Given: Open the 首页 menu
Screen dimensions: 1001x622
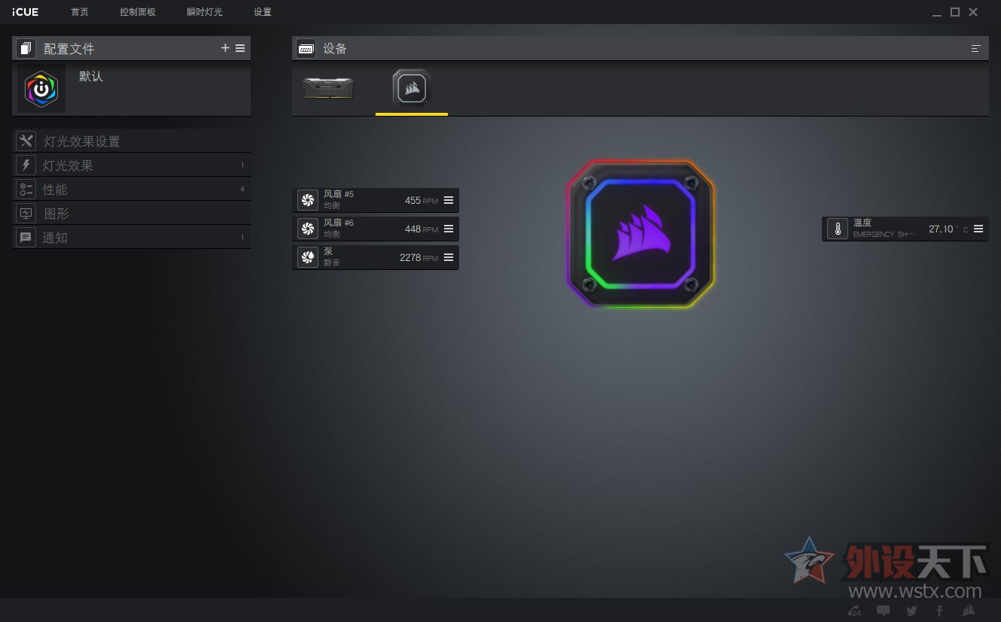Looking at the screenshot, I should (79, 12).
